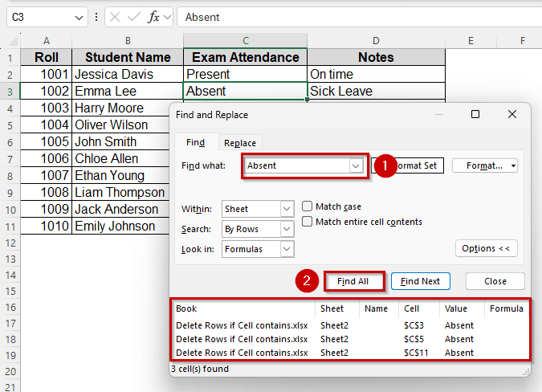Click the Find All button

coord(353,281)
